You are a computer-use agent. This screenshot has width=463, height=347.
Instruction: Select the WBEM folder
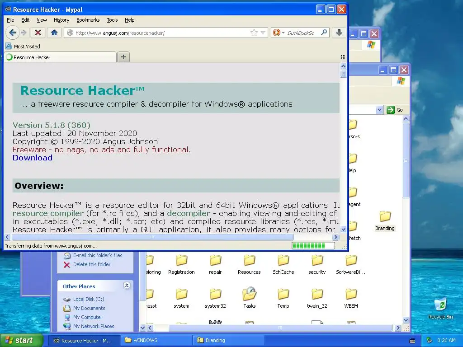(351, 299)
